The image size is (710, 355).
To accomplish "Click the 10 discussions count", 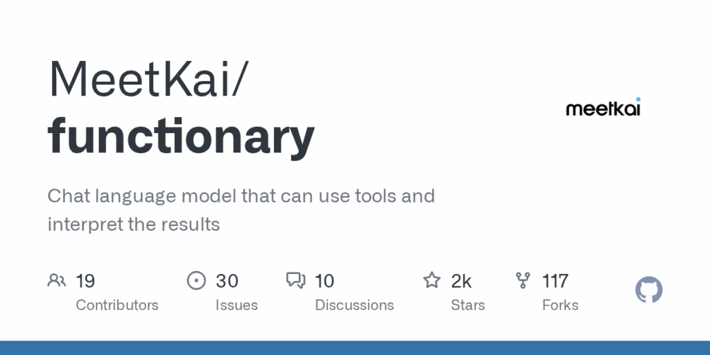I will point(324,281).
